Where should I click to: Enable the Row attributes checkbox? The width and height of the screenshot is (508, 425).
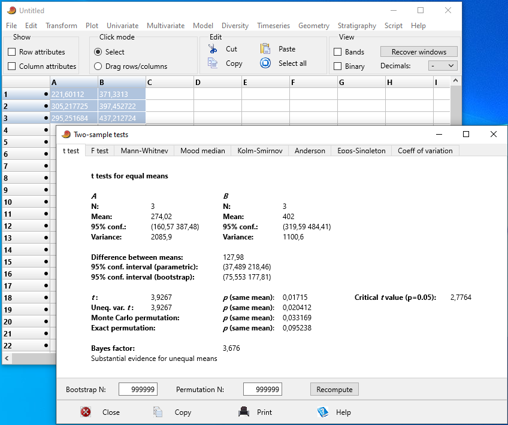point(12,52)
